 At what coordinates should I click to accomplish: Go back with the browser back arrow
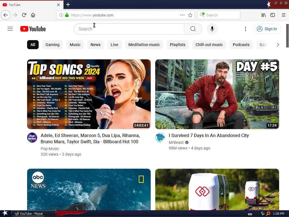(x=6, y=15)
